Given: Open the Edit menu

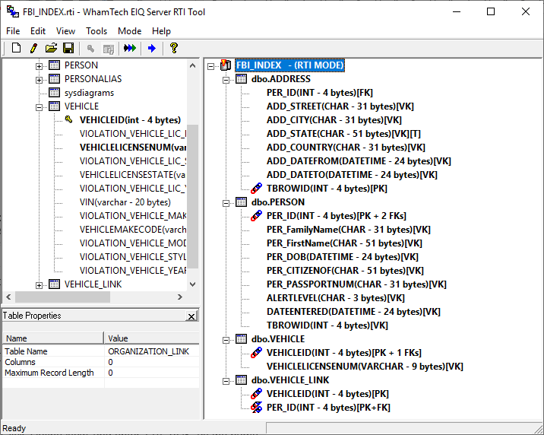Looking at the screenshot, I should click(x=38, y=31).
